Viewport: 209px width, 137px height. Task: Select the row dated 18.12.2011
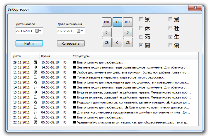point(105,102)
